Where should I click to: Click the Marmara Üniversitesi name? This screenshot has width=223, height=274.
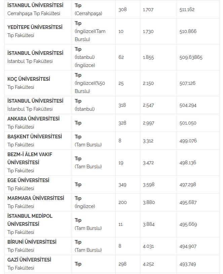36,198
